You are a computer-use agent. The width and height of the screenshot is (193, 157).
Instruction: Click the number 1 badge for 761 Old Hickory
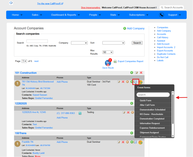[x=18, y=83]
